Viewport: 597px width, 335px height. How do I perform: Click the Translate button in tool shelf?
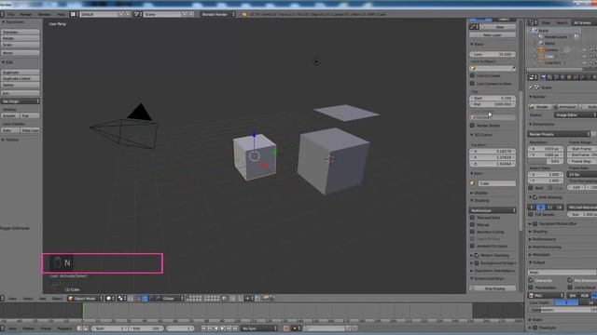click(x=21, y=33)
